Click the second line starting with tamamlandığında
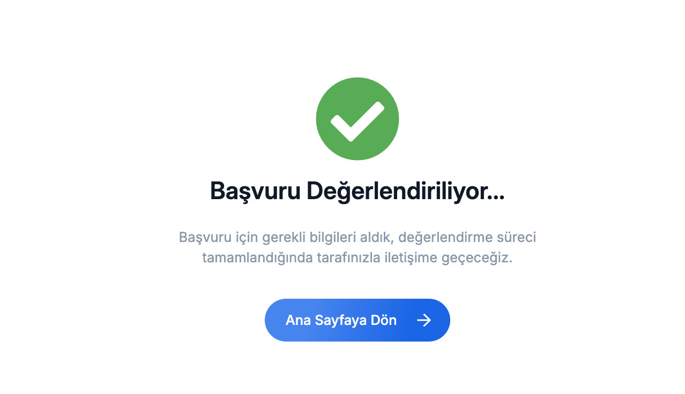The height and width of the screenshot is (394, 685). 358,257
